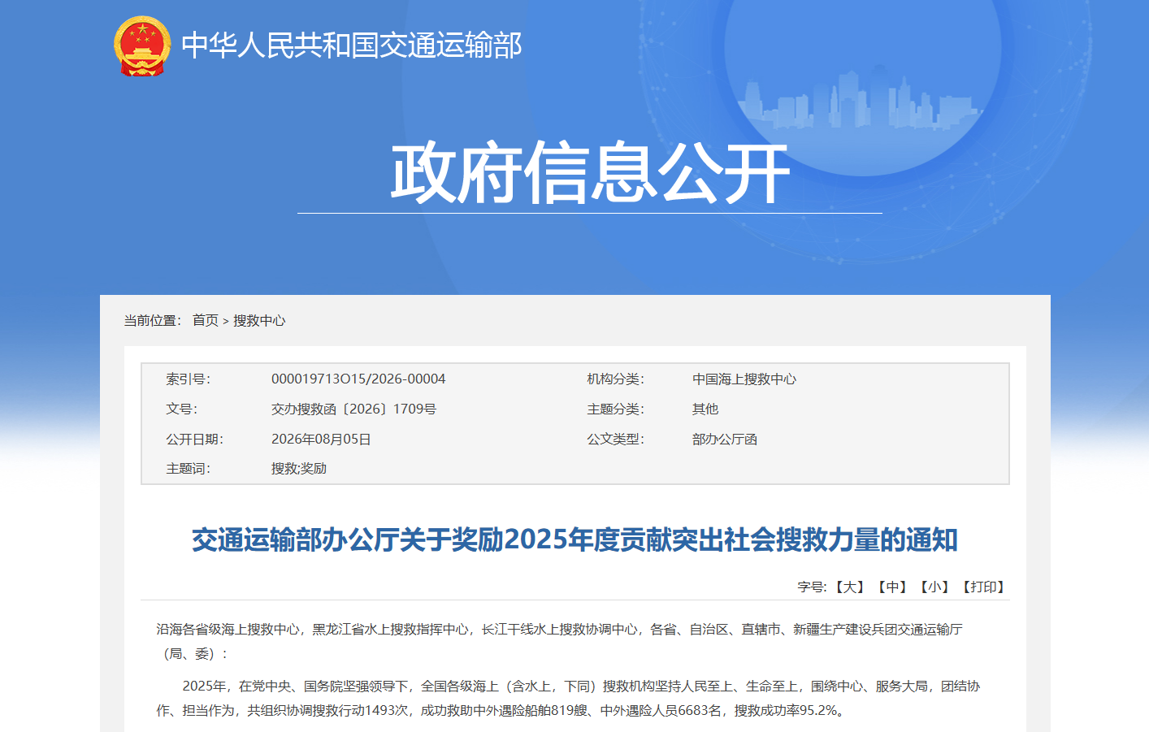Click the 当前位置 label
1149x732 pixels.
pyautogui.click(x=153, y=321)
